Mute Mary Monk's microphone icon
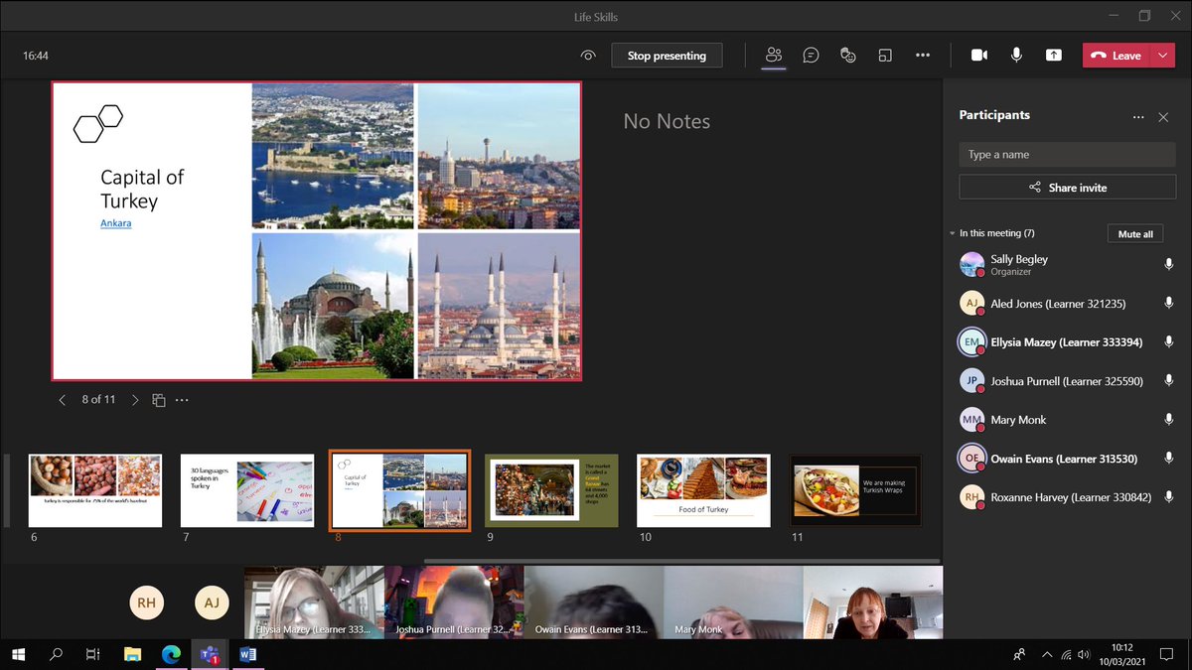Image resolution: width=1192 pixels, height=670 pixels. click(1169, 419)
